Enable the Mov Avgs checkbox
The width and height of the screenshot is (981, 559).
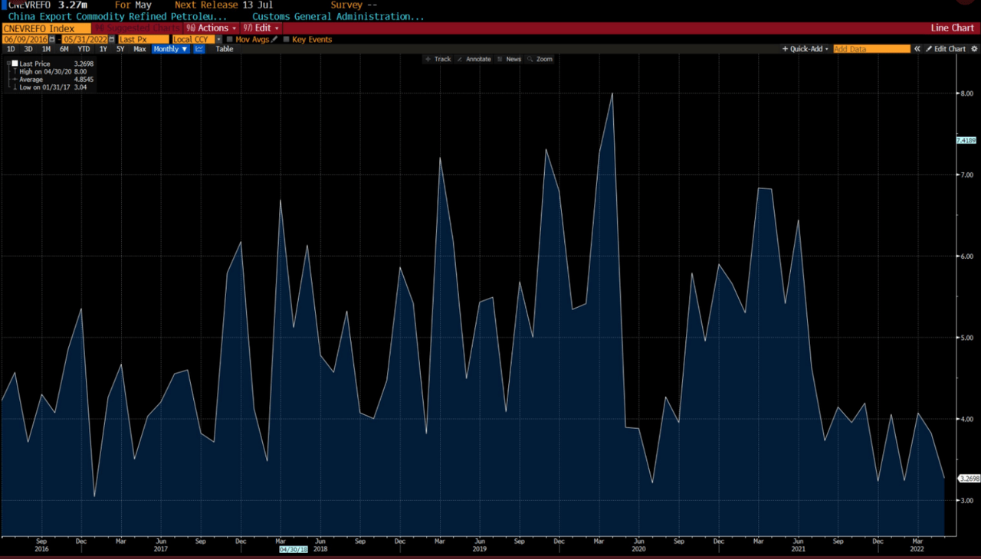coord(230,39)
